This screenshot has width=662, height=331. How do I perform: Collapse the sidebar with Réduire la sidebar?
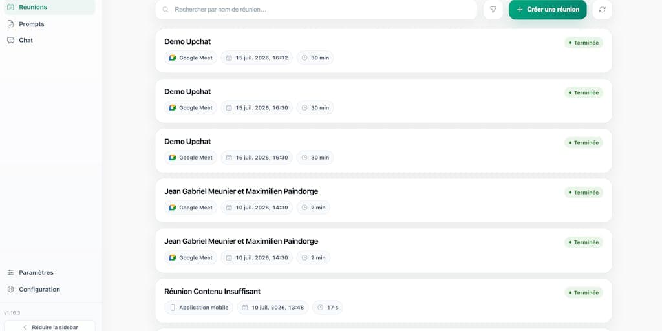[x=50, y=326]
